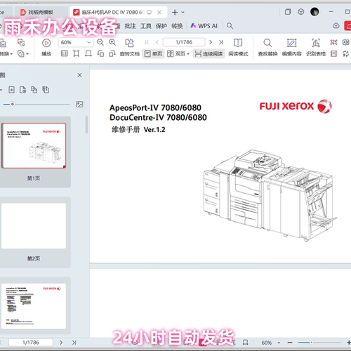Open the new tab dropdown arrow beside the plus

183,12
